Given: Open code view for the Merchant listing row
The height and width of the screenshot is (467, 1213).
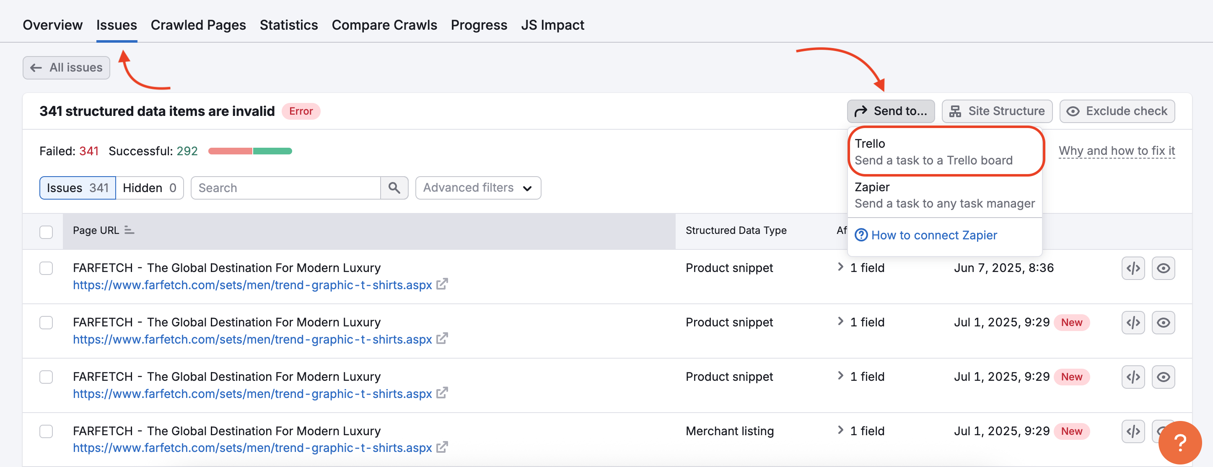Looking at the screenshot, I should coord(1133,431).
